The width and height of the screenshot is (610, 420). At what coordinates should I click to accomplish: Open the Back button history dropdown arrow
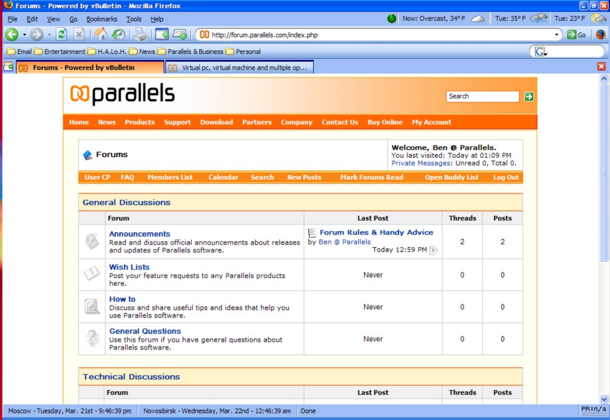point(24,35)
